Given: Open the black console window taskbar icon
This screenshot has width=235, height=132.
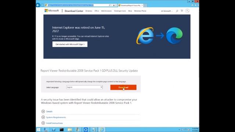Looking at the screenshot, I should pos(62,129).
